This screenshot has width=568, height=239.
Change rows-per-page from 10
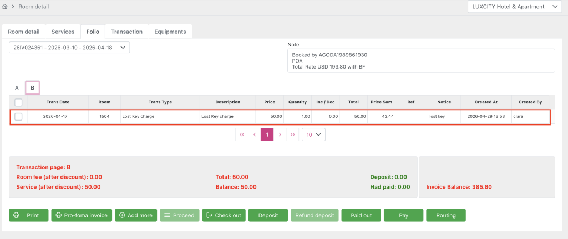(313, 134)
